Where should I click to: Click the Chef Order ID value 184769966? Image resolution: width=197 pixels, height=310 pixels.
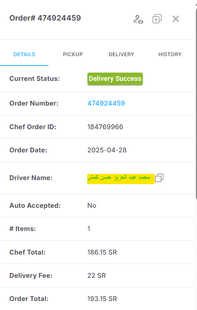[x=105, y=127]
